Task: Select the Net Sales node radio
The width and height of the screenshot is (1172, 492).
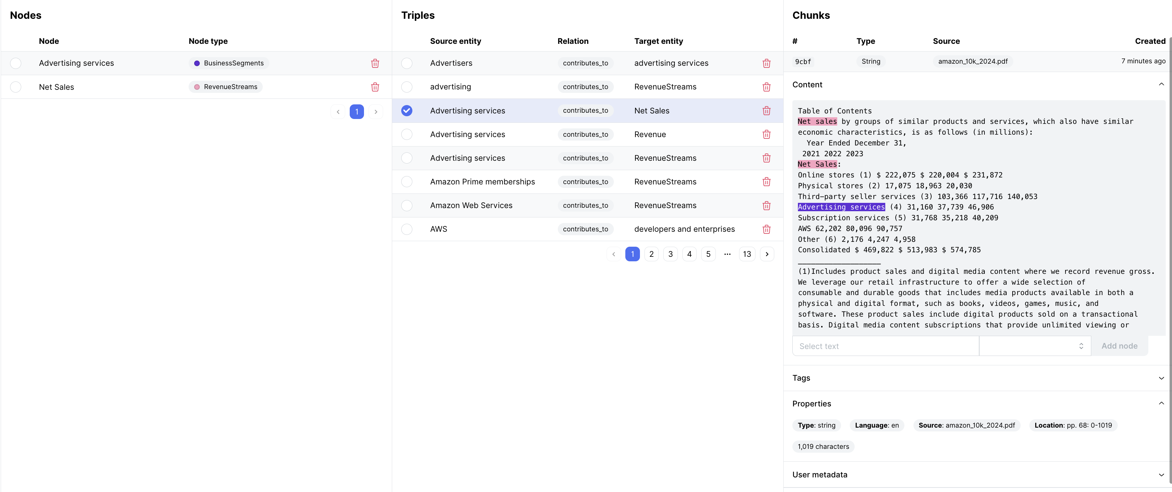Action: click(16, 87)
